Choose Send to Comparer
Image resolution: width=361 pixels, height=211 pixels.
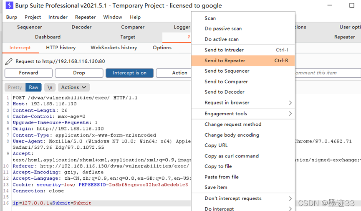click(243, 81)
